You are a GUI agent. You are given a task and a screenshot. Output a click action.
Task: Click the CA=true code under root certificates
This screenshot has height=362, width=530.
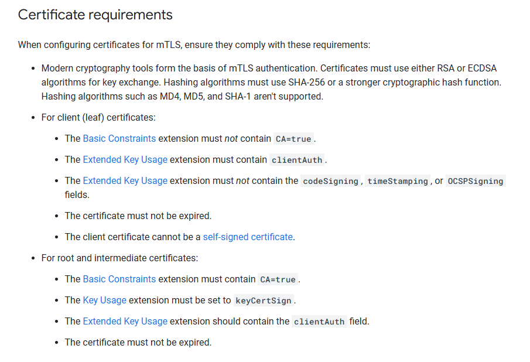point(278,279)
